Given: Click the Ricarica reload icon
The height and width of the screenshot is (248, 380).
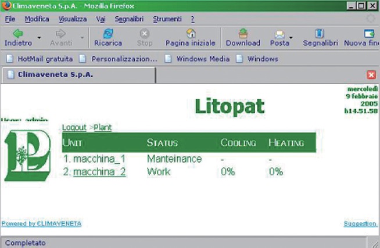Looking at the screenshot, I should point(107,34).
